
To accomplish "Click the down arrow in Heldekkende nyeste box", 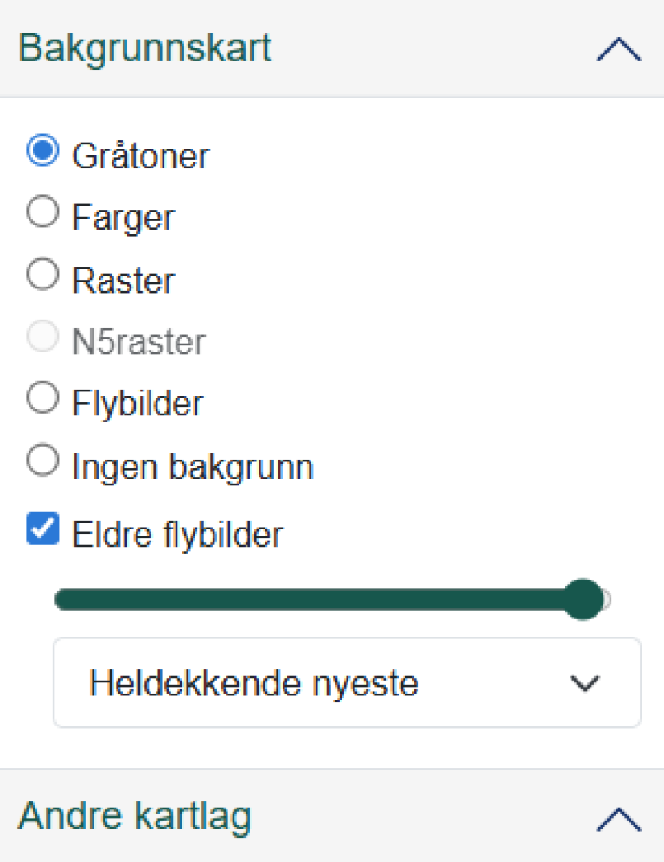I will click(585, 683).
